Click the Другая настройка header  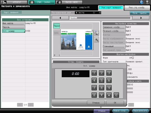[x=126, y=54]
